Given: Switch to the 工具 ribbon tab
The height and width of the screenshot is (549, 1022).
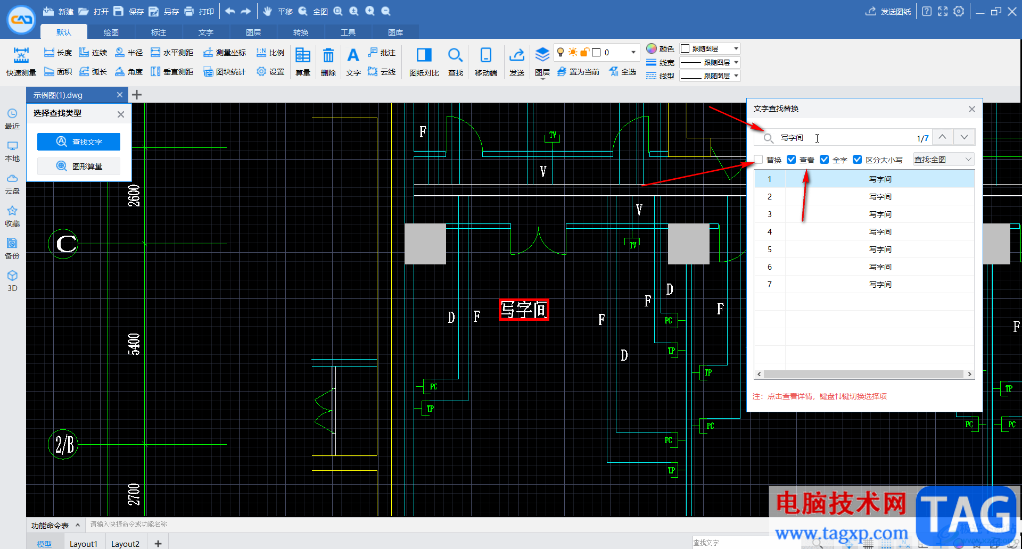Looking at the screenshot, I should click(348, 32).
